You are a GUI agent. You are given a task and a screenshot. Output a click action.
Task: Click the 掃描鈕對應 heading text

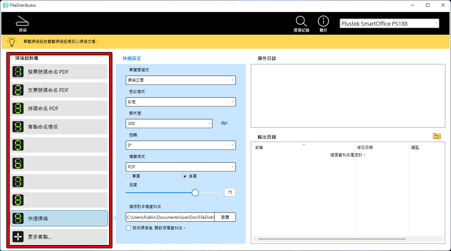tap(27, 58)
